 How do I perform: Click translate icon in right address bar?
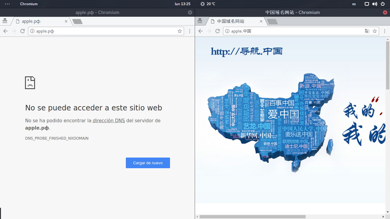pyautogui.click(x=367, y=31)
